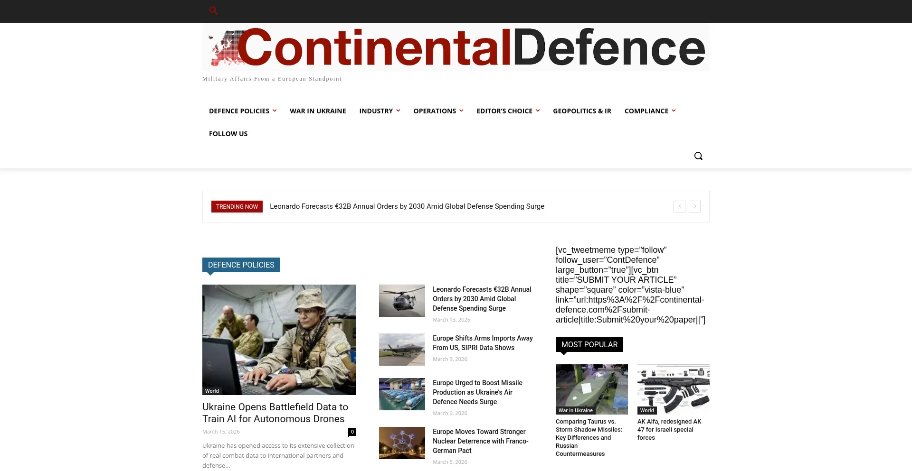Open search with the black magnifier icon
This screenshot has width=912, height=471.
pyautogui.click(x=698, y=156)
